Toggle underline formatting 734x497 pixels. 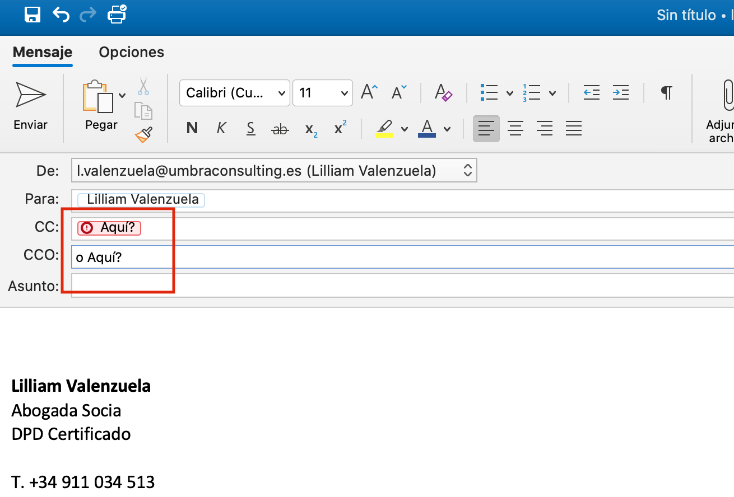[250, 128]
